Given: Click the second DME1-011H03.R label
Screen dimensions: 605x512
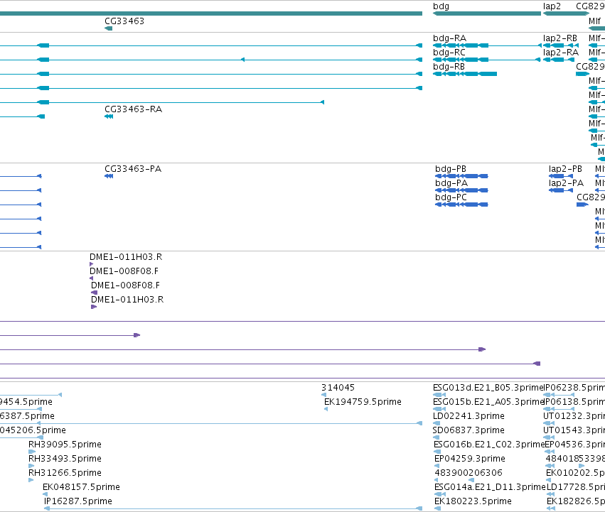Looking at the screenshot, I should click(x=127, y=300).
